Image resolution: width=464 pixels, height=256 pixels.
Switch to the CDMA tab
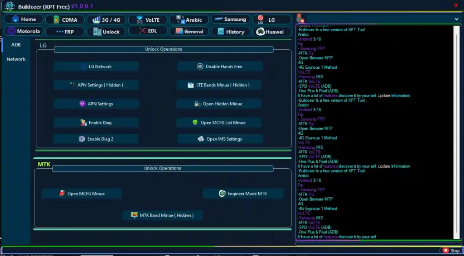(x=65, y=20)
